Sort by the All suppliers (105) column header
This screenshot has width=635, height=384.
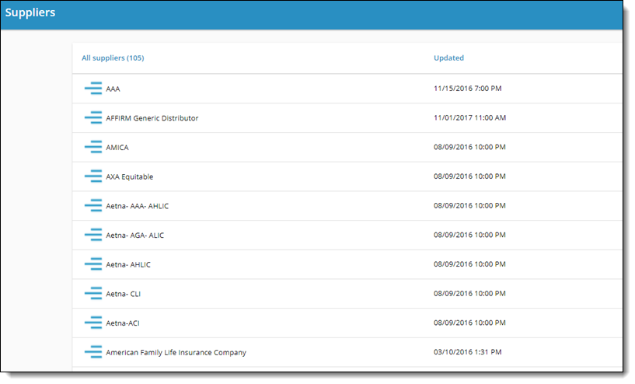[113, 58]
